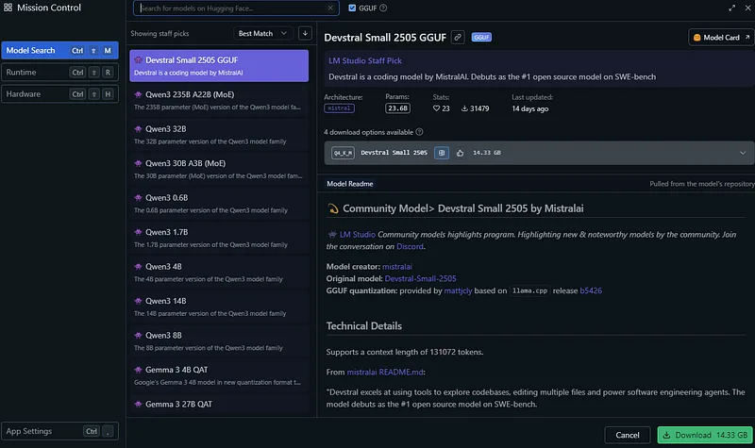Image resolution: width=755 pixels, height=448 pixels.
Task: Open the Discord link
Action: 410,246
